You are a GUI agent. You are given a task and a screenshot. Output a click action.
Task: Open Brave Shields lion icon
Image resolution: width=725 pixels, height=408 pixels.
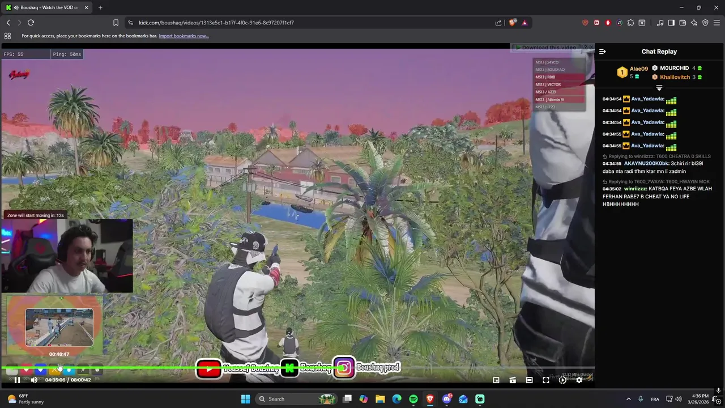pos(513,23)
